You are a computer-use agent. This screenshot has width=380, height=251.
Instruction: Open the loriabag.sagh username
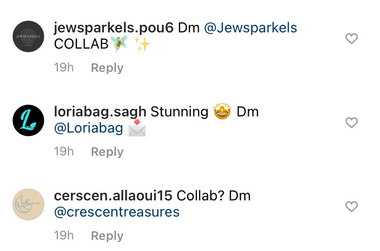[x=100, y=112]
